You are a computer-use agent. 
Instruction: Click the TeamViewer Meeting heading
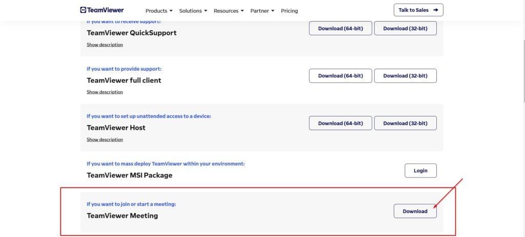122,215
